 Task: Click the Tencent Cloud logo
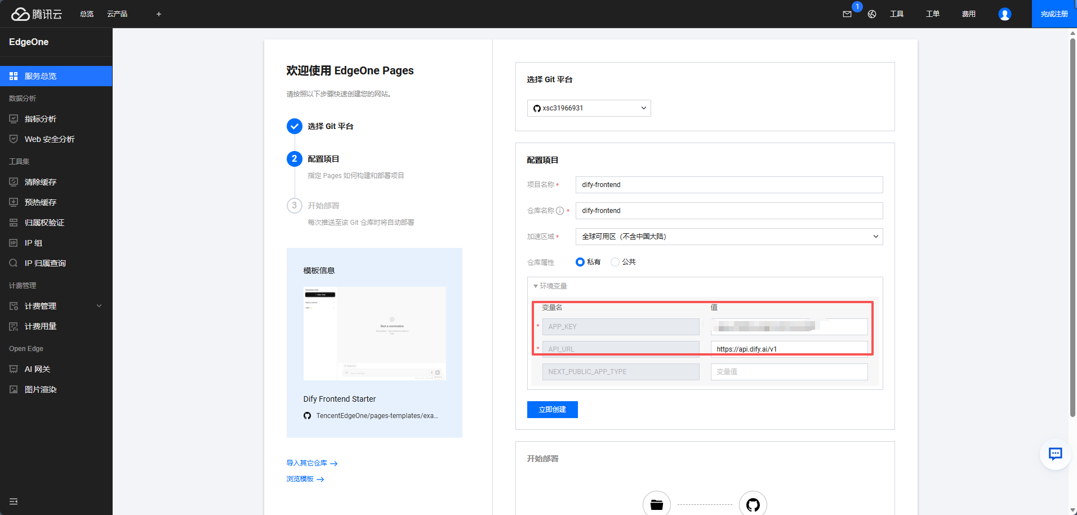[x=37, y=14]
